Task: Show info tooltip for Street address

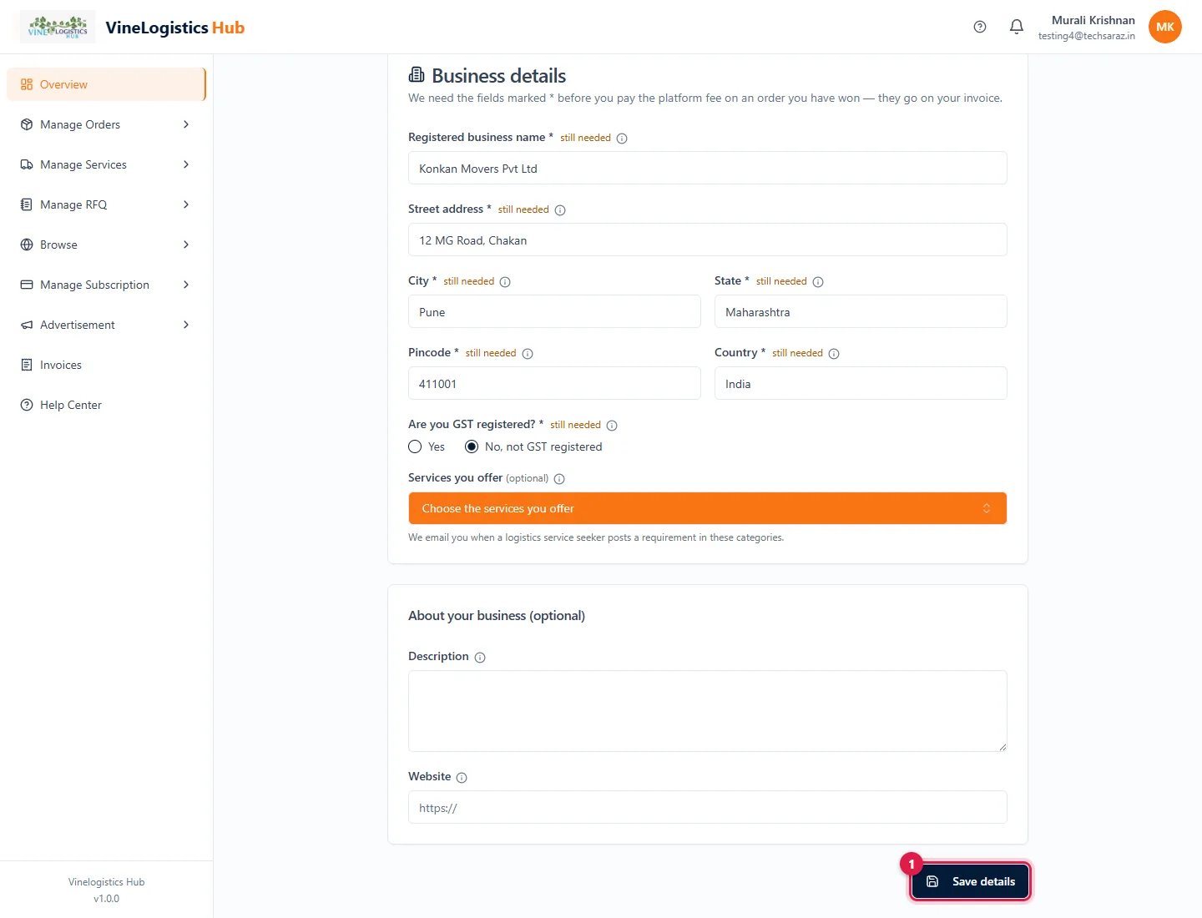Action: tap(560, 210)
